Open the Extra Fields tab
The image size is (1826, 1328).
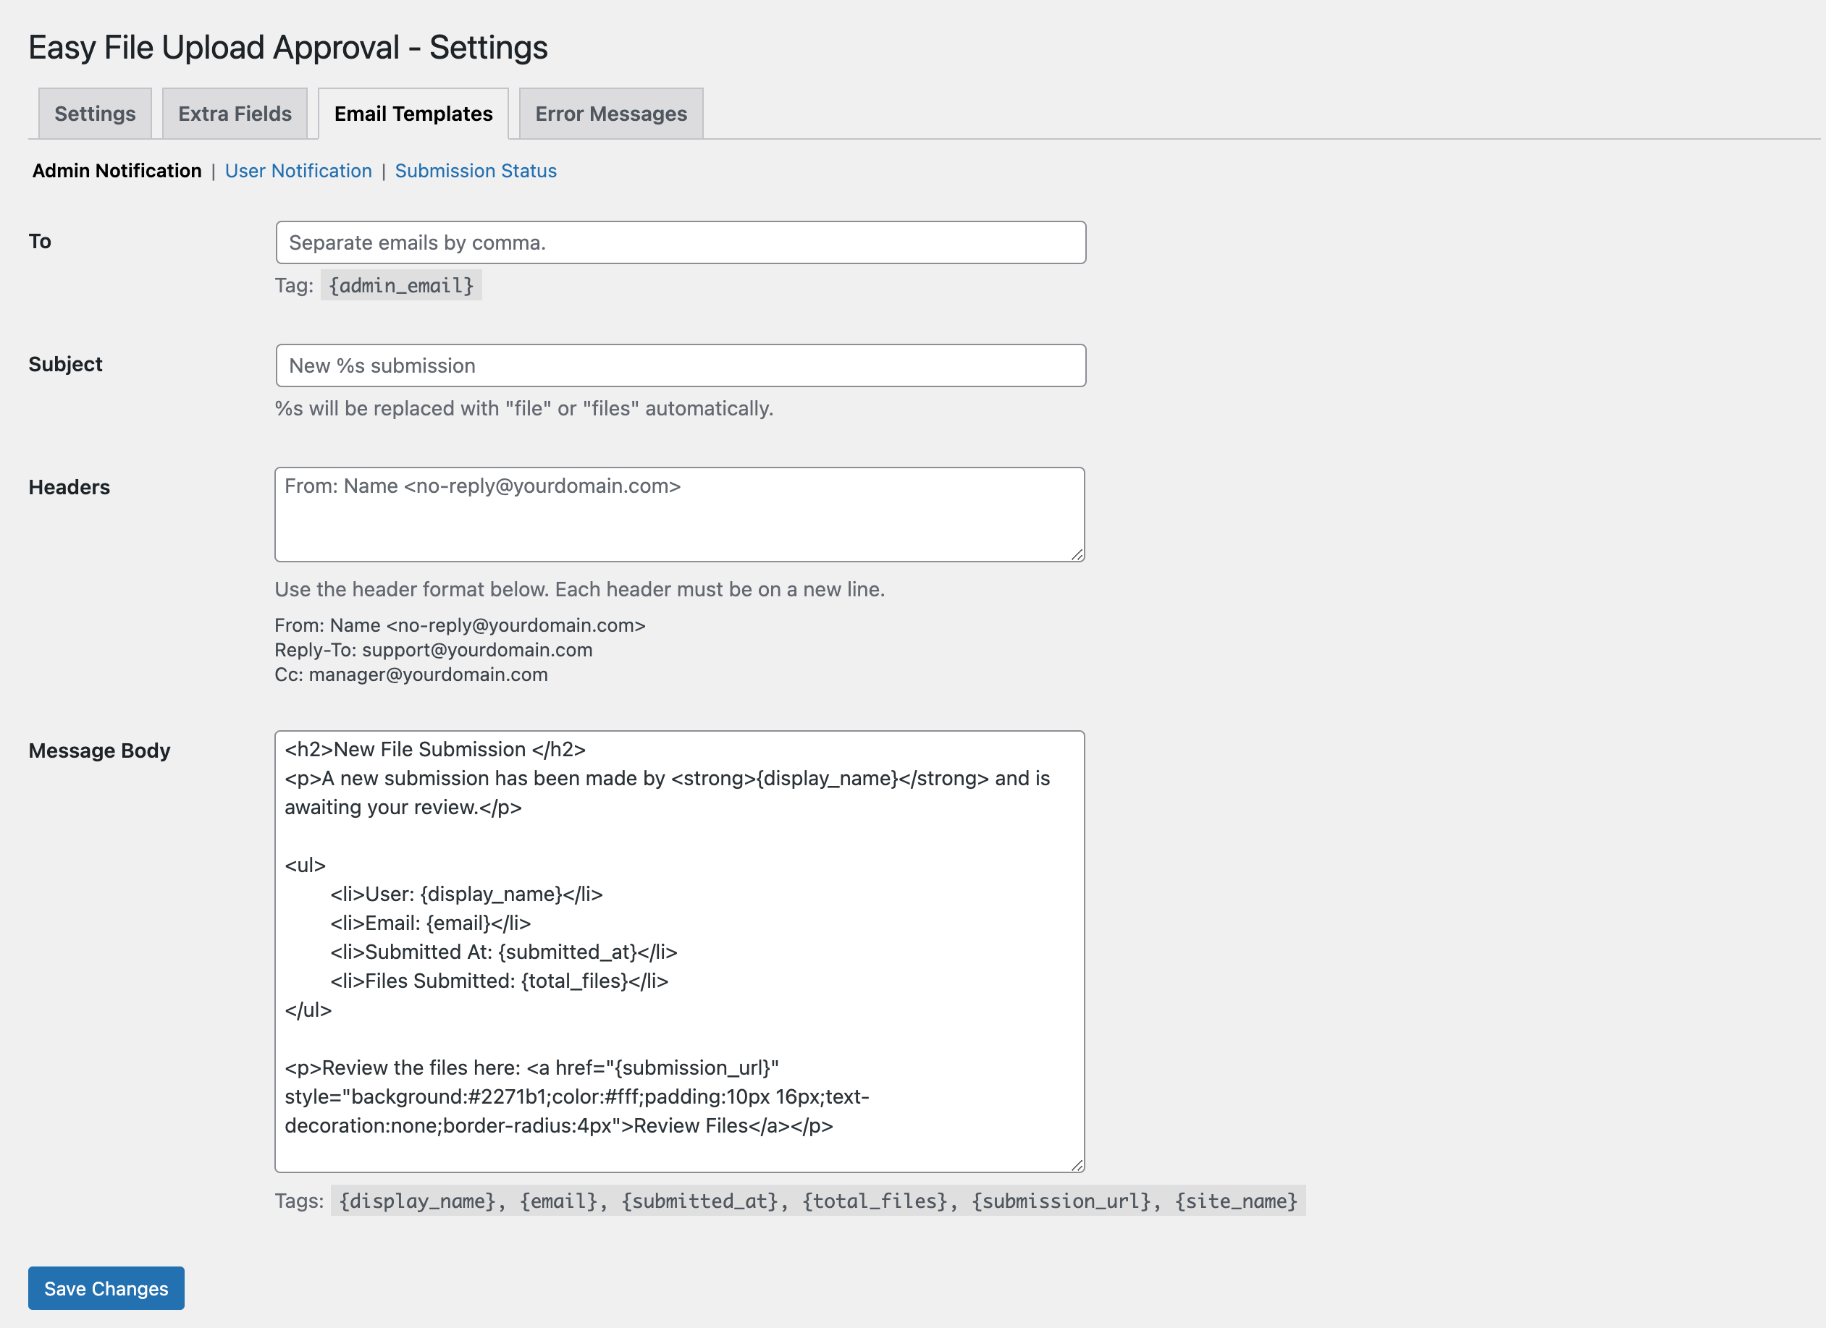(x=235, y=114)
